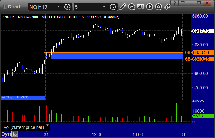Open the studies chart-line icon menu
This screenshot has width=215, height=138.
pos(132,7)
